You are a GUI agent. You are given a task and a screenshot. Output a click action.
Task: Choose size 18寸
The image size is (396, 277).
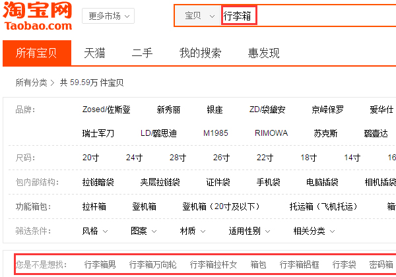[309, 158]
